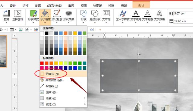Click the eyedropper icon beside 取色器
193x111 pixels.
point(42,86)
